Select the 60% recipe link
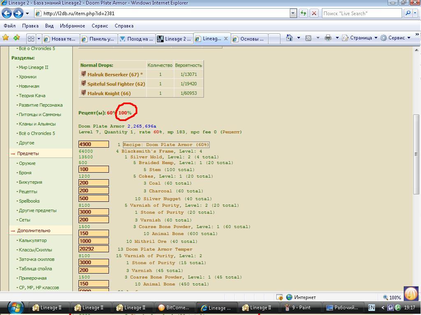This screenshot has height=315, width=421. tap(111, 113)
